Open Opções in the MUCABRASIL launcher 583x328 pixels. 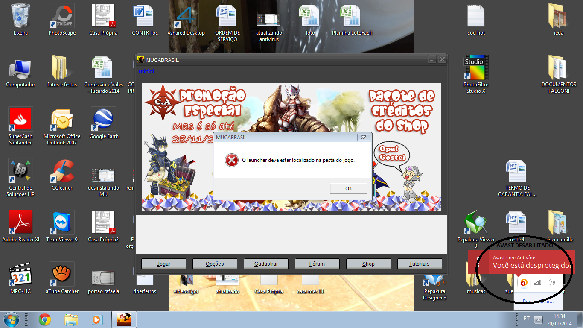(x=215, y=264)
